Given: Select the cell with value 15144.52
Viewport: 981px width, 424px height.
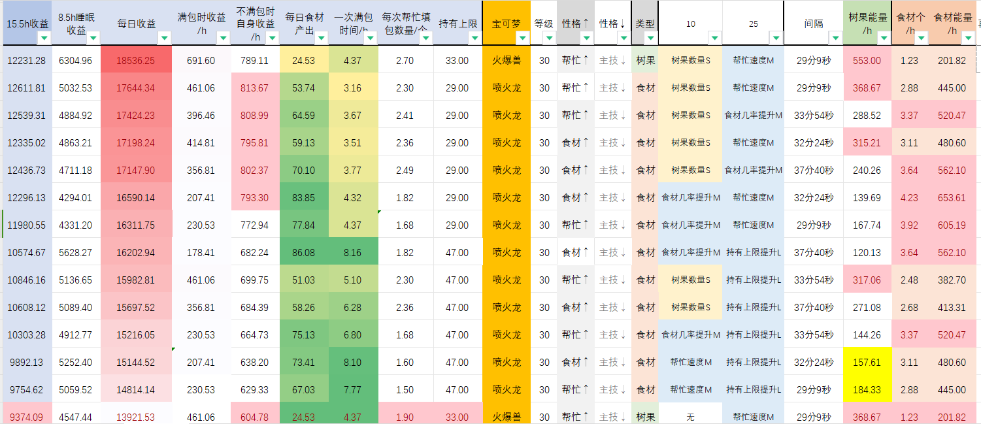Looking at the screenshot, I should tap(136, 362).
